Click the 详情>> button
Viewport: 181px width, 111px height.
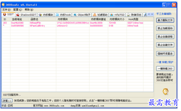(x=7, y=101)
